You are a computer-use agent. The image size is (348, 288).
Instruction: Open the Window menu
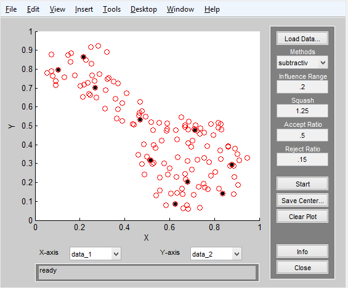(x=180, y=9)
